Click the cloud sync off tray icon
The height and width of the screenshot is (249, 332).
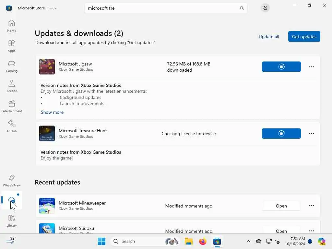pos(258,241)
